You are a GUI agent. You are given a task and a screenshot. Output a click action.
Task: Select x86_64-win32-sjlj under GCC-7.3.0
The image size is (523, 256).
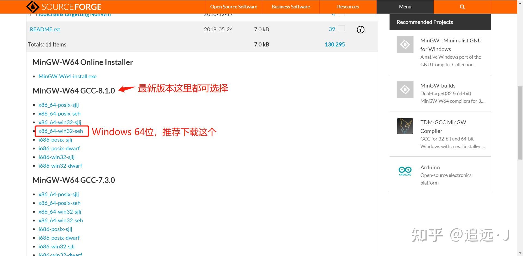point(60,212)
